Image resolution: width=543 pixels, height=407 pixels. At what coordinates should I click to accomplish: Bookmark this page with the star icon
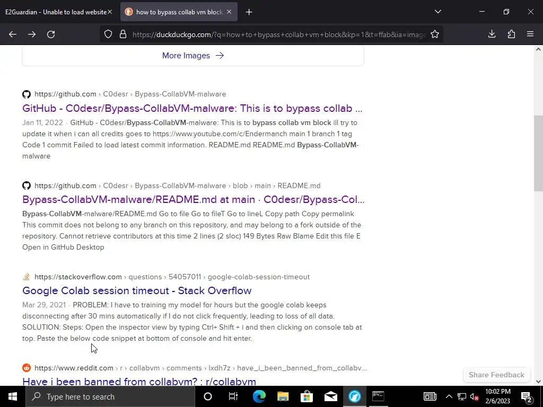435,34
